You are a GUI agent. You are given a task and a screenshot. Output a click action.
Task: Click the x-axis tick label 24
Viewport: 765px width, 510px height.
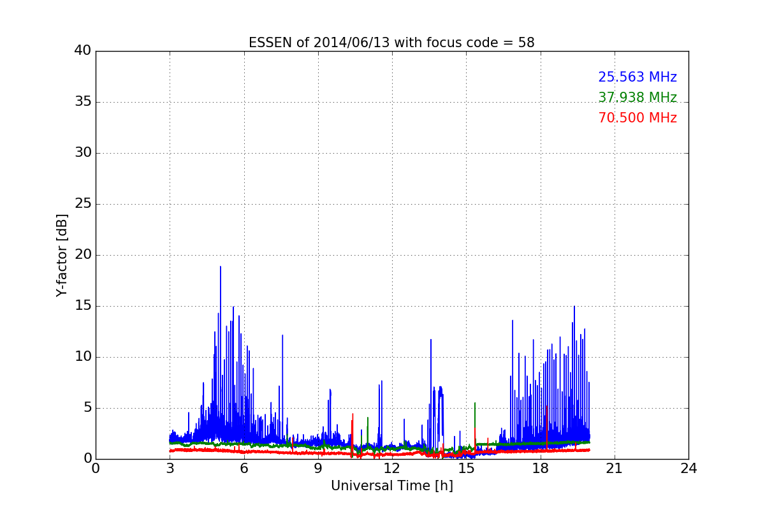tap(688, 469)
